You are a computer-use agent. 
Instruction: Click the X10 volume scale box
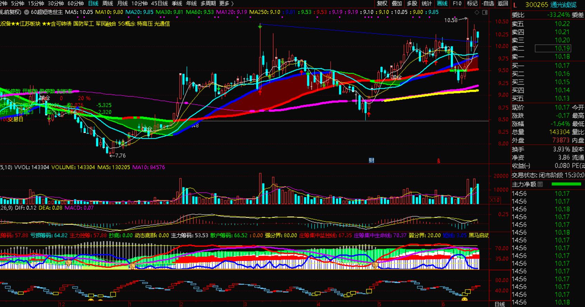pos(495,200)
